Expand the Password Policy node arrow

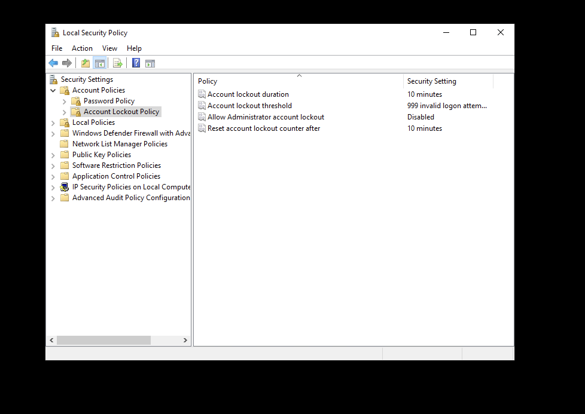tap(65, 102)
